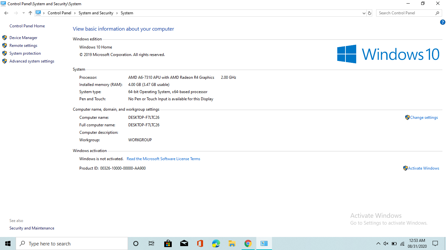Open the Windows Start button

click(8, 243)
